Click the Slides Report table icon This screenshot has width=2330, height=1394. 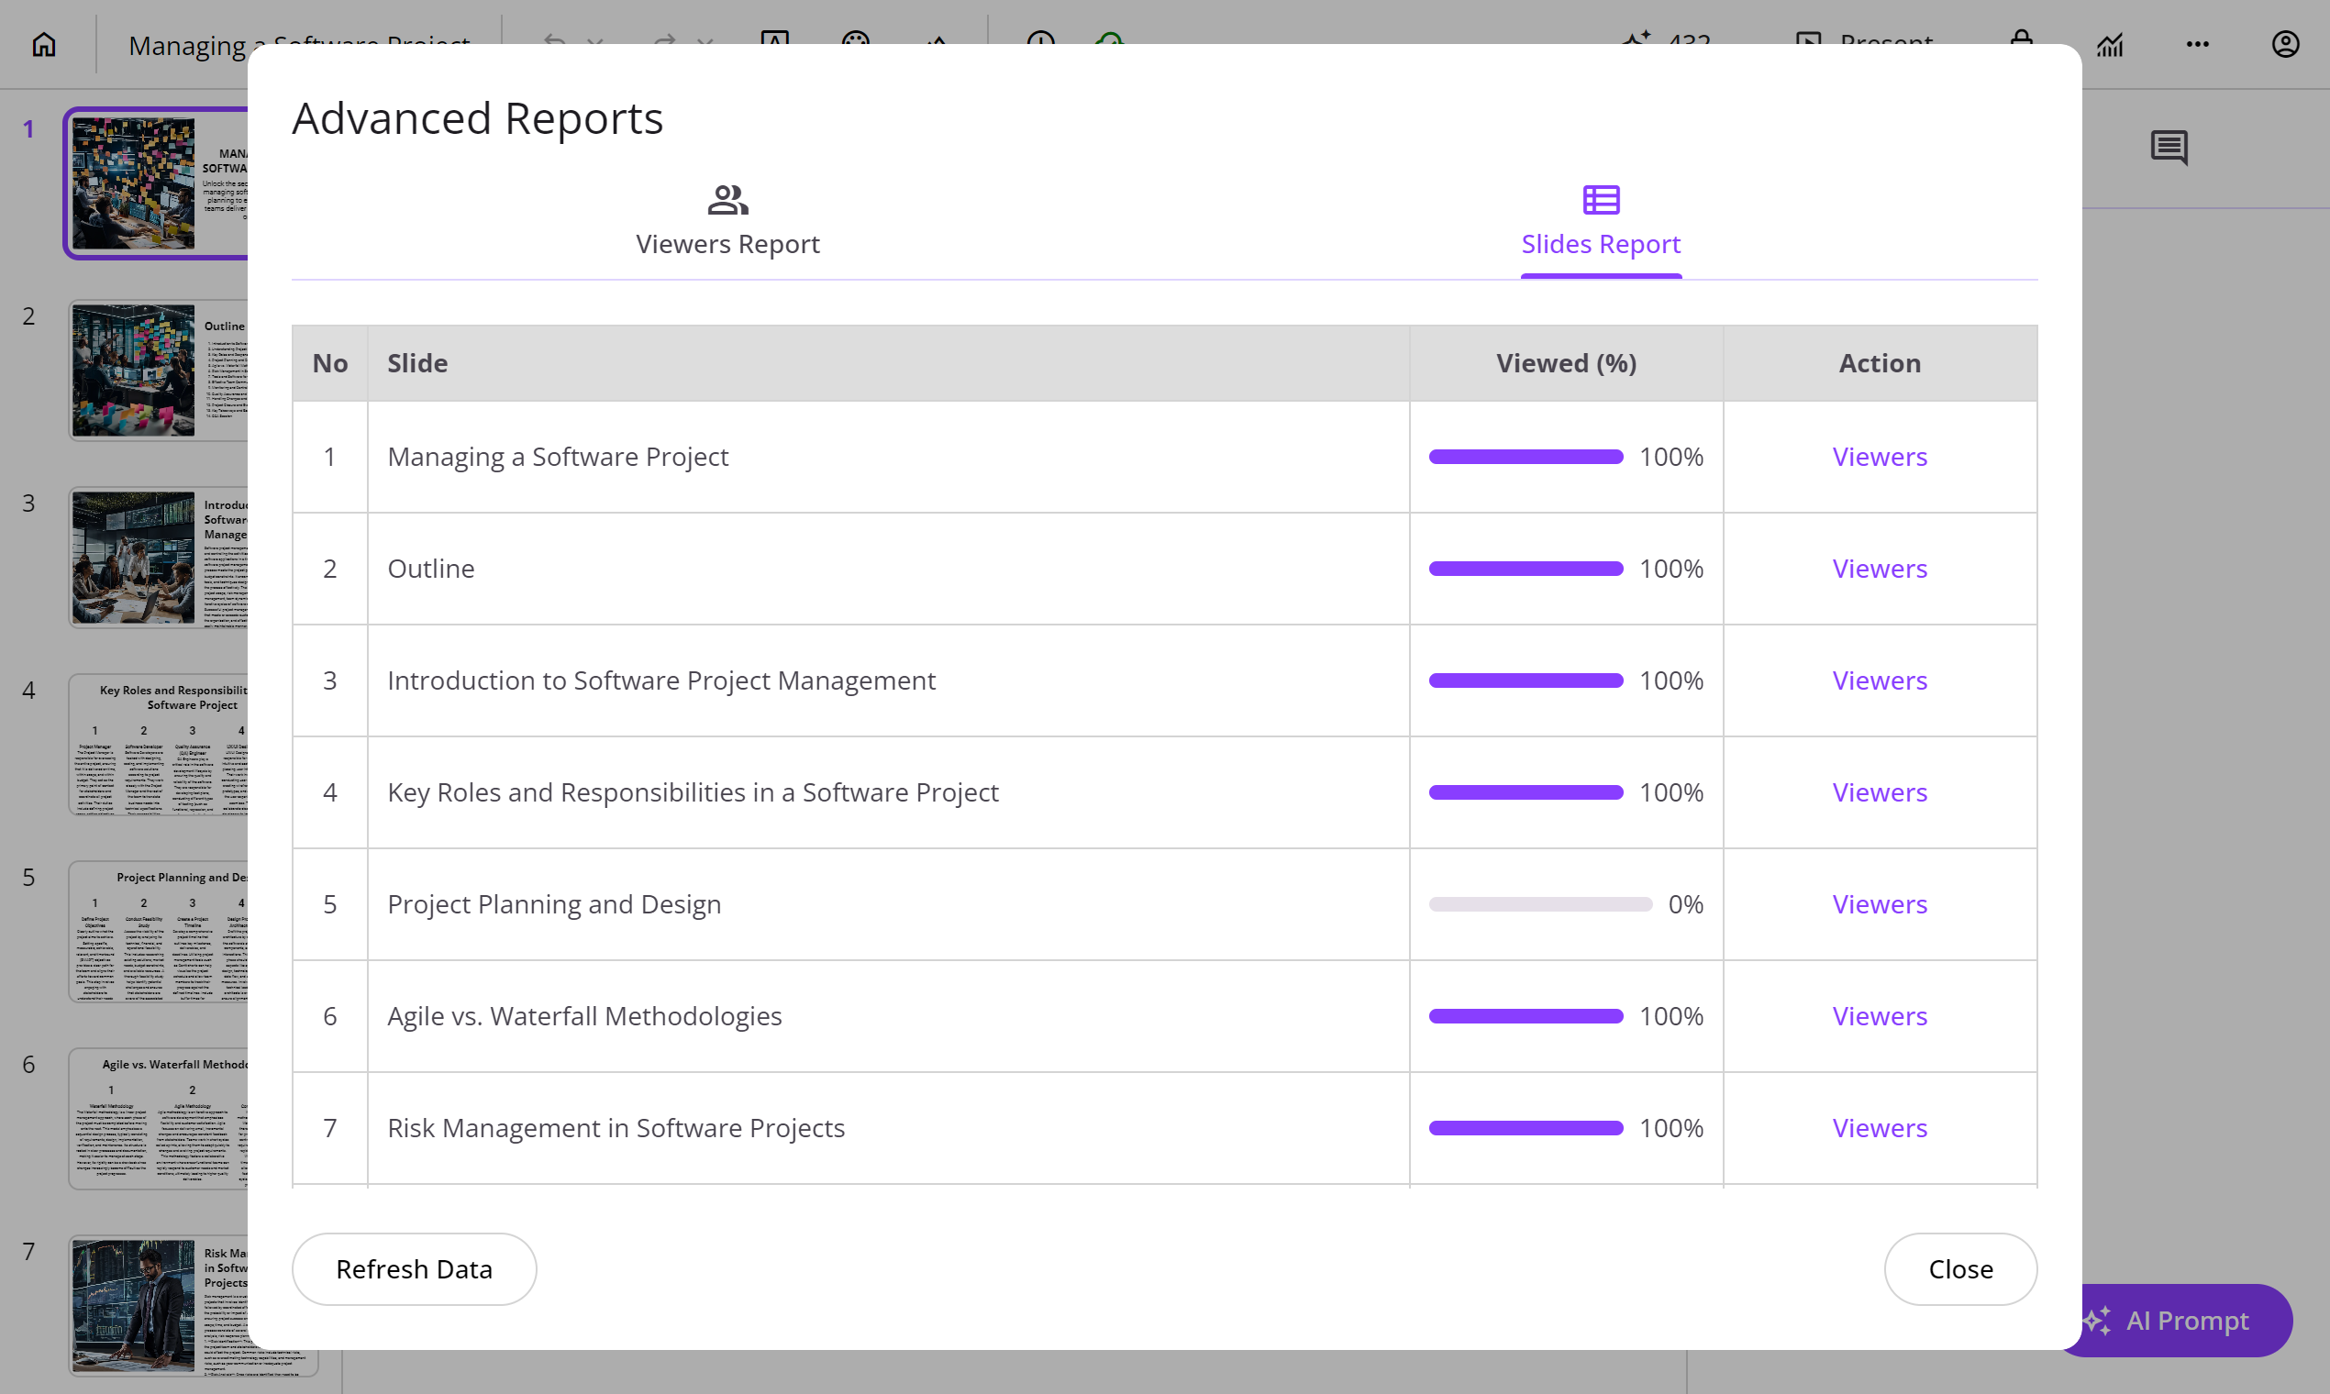pyautogui.click(x=1600, y=200)
